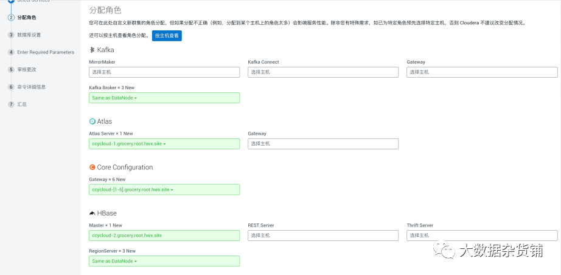This screenshot has width=561, height=275.
Task: Click the Atlas service icon
Action: [x=92, y=121]
